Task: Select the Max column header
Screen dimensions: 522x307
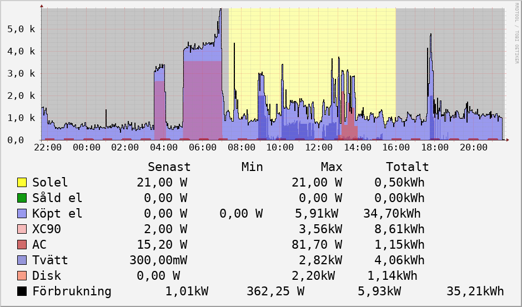Action: [332, 167]
